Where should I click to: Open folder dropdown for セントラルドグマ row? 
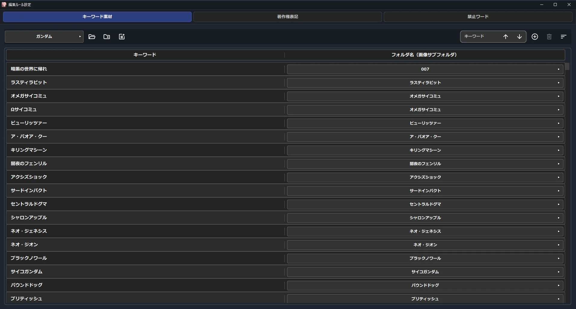pyautogui.click(x=425, y=204)
